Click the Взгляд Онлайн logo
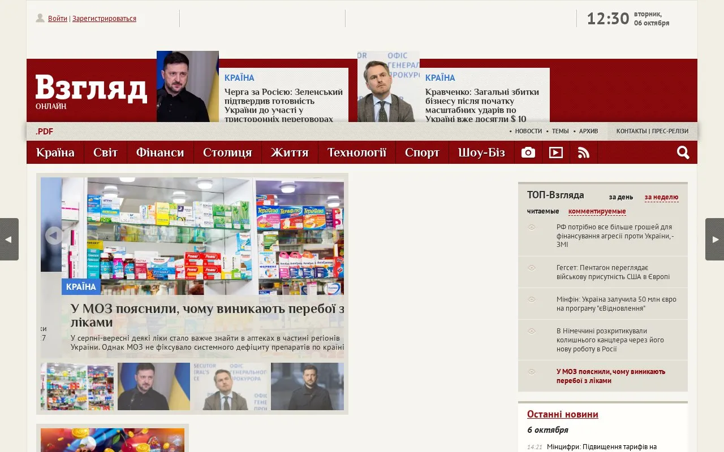 [91, 92]
